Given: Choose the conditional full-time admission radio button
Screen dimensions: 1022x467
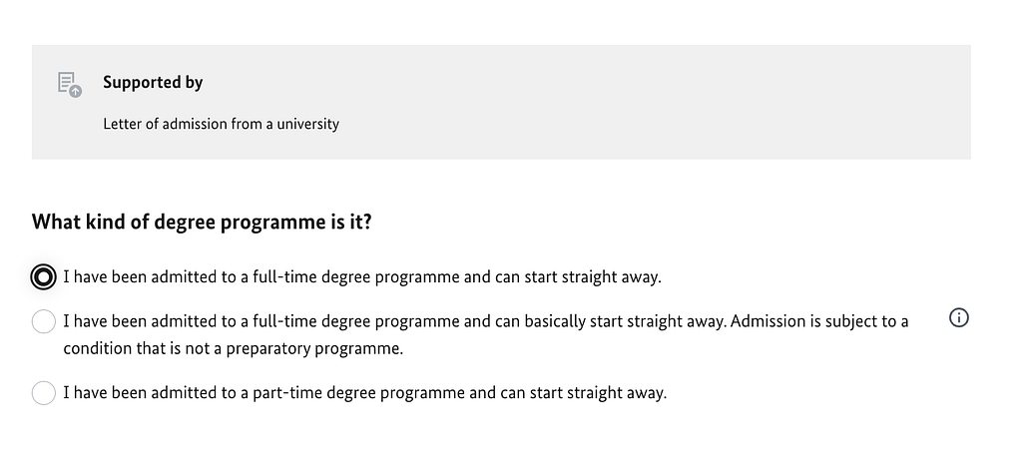Looking at the screenshot, I should coord(44,321).
